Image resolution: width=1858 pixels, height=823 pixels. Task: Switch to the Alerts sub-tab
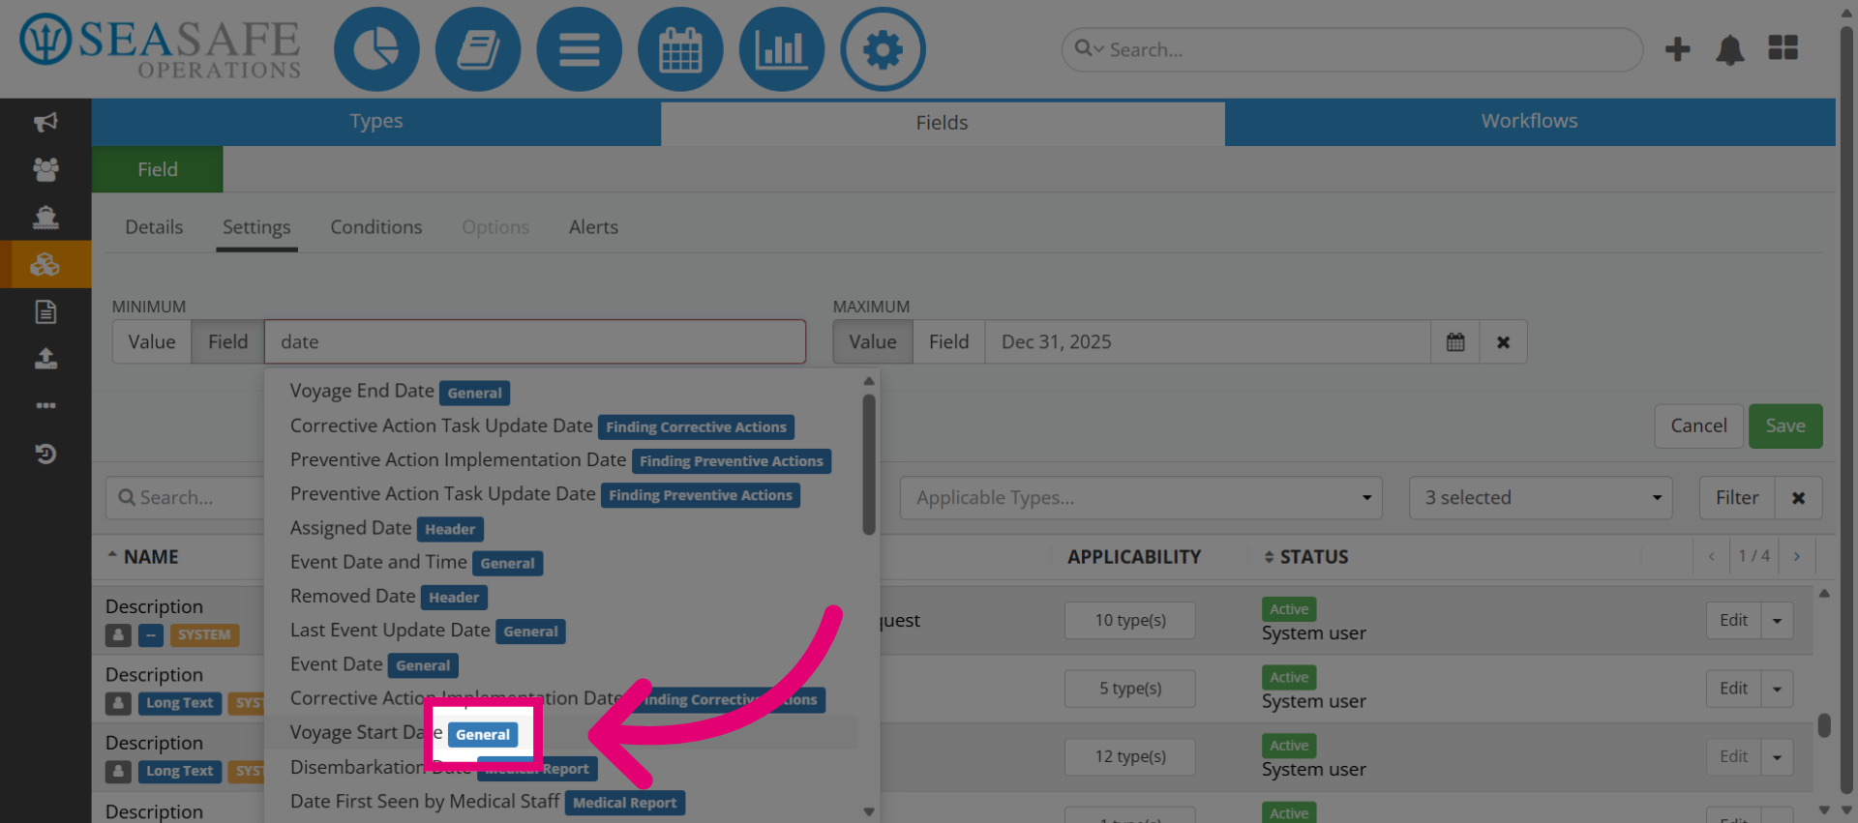pyautogui.click(x=593, y=227)
